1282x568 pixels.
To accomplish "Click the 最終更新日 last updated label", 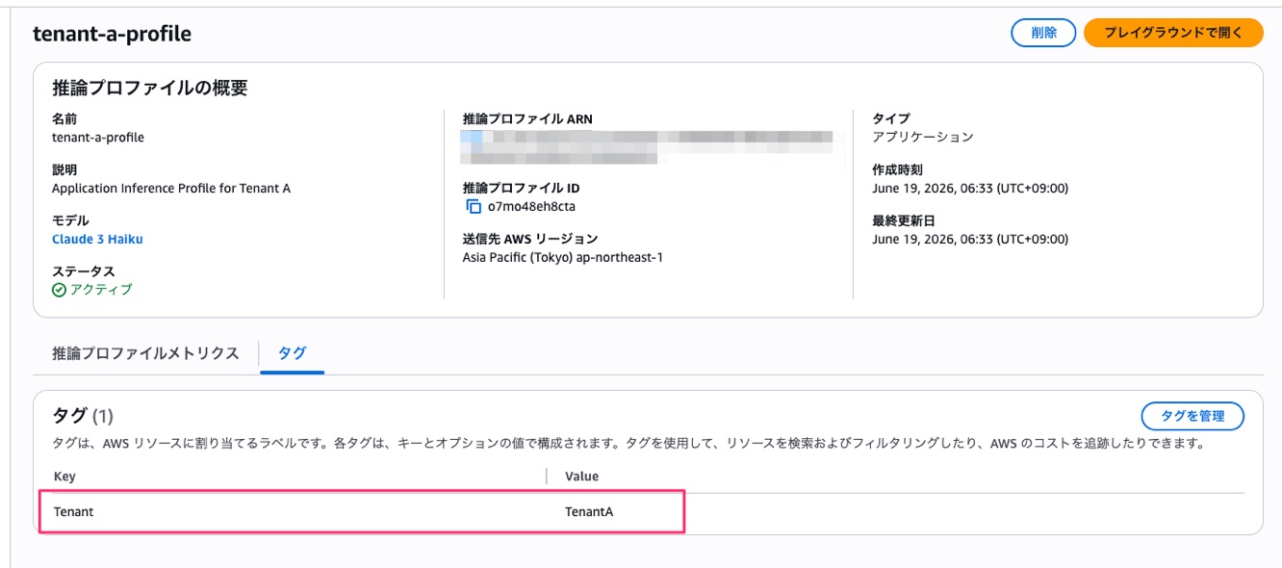I will coord(904,220).
